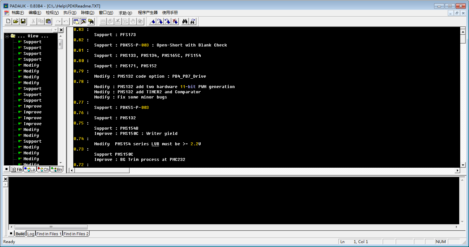Click the output pane horizontal scrollbar thumb
Image resolution: width=469 pixels, height=247 pixels.
click(51, 227)
